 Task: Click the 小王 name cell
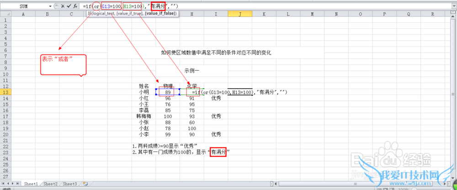pyautogui.click(x=143, y=104)
